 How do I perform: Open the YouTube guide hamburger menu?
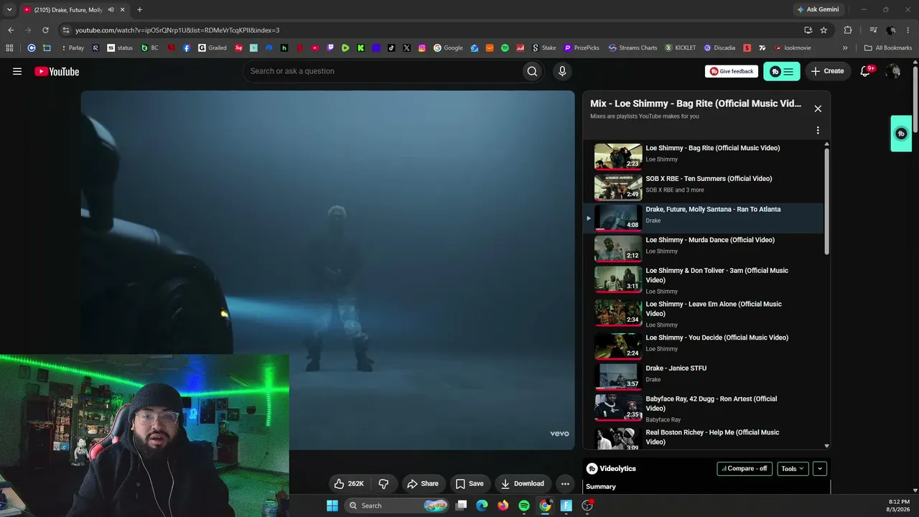(17, 71)
